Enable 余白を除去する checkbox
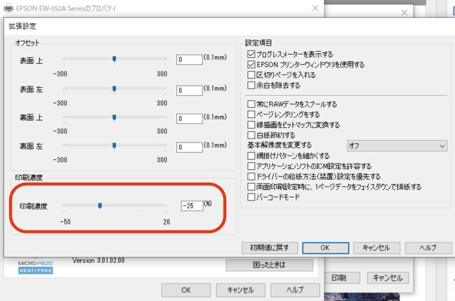Image resolution: width=455 pixels, height=301 pixels. tap(251, 85)
